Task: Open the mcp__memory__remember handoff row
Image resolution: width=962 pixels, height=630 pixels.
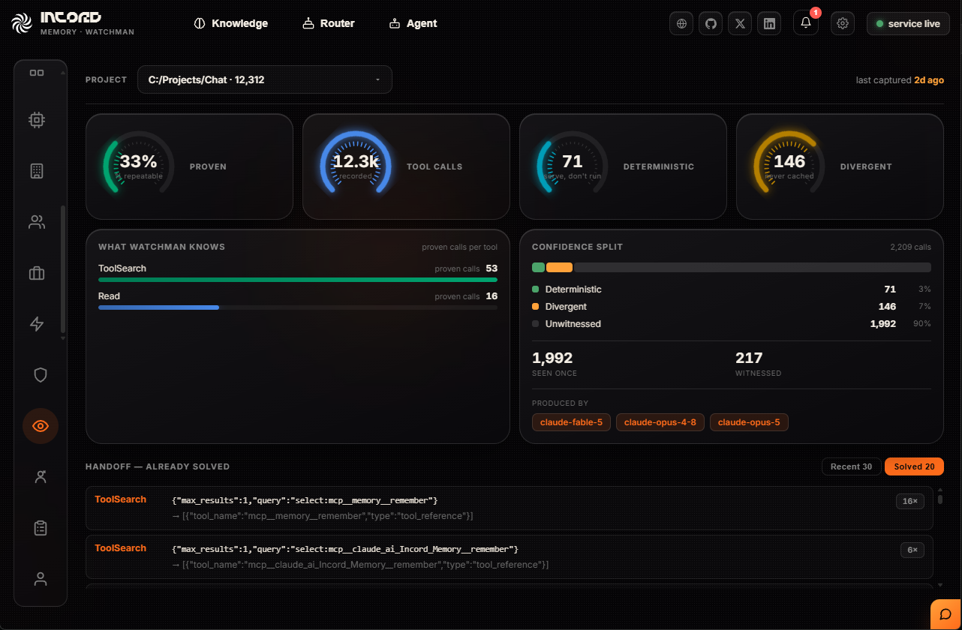Action: point(510,508)
